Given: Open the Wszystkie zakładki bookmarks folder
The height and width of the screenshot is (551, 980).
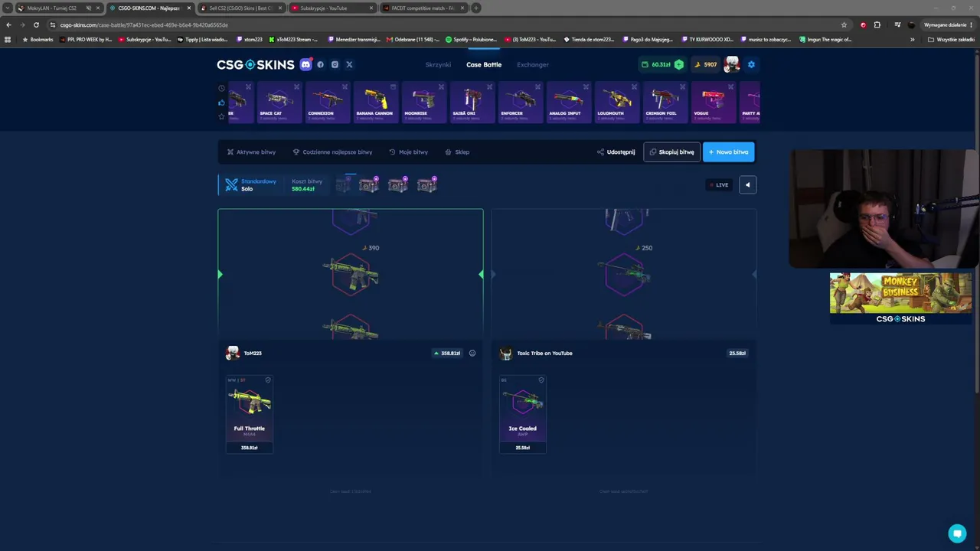Looking at the screenshot, I should coord(950,39).
